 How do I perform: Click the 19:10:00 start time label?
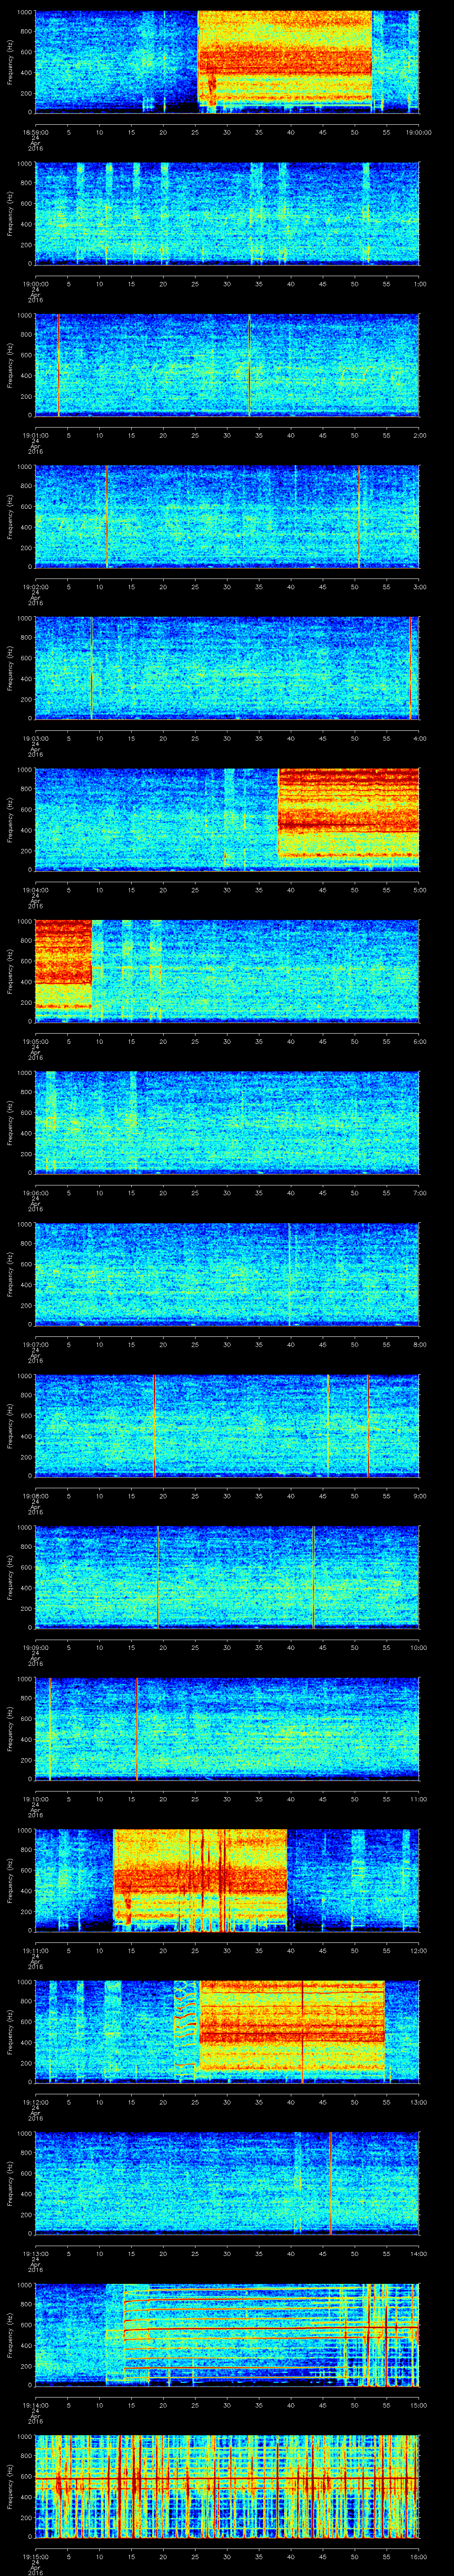point(35,1798)
